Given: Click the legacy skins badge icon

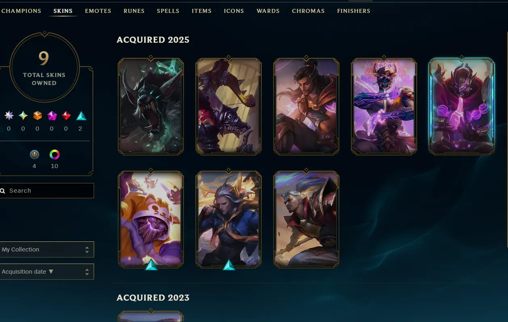Looking at the screenshot, I should click(x=34, y=155).
